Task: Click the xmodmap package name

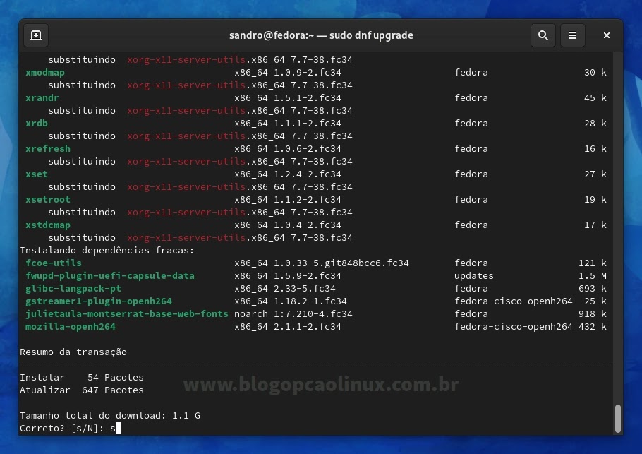Action: point(45,73)
